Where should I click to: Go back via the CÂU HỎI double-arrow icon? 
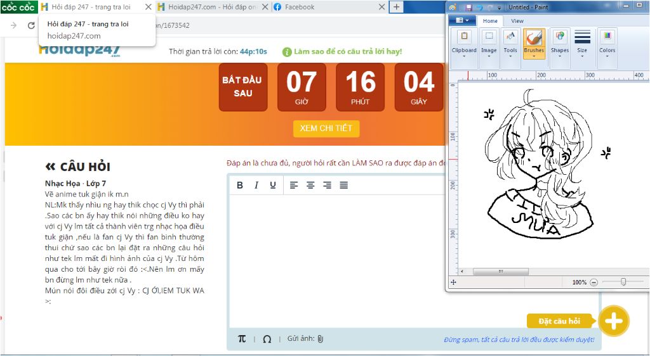50,167
